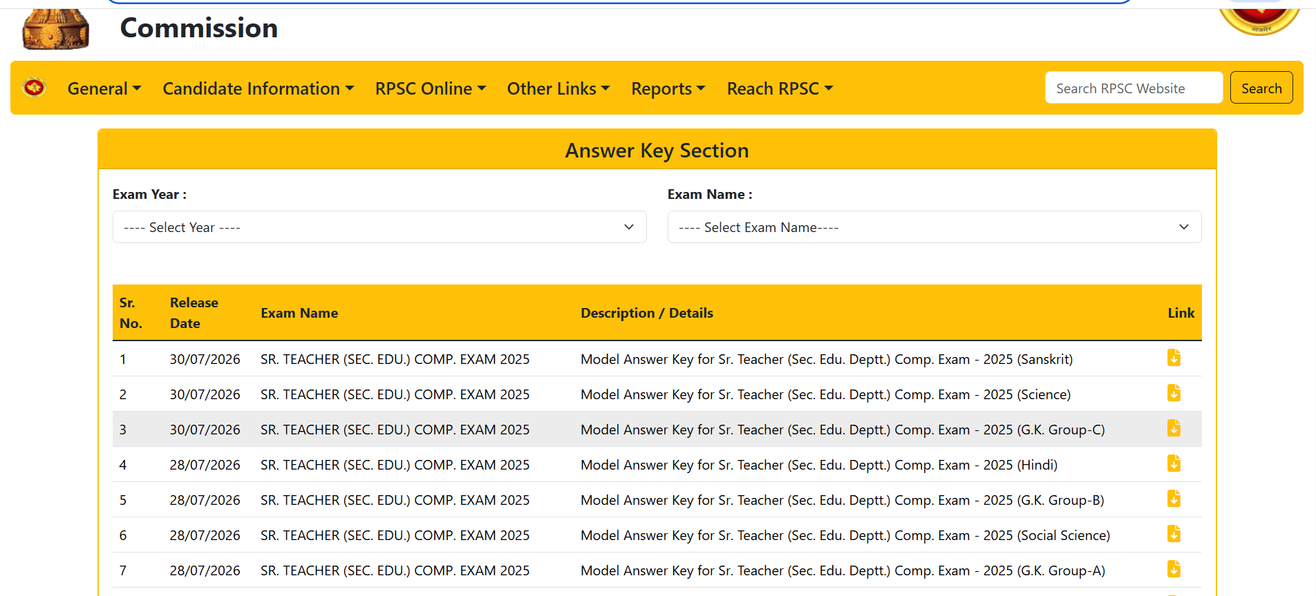Click the exam name in row 2
This screenshot has width=1316, height=596.
(395, 394)
